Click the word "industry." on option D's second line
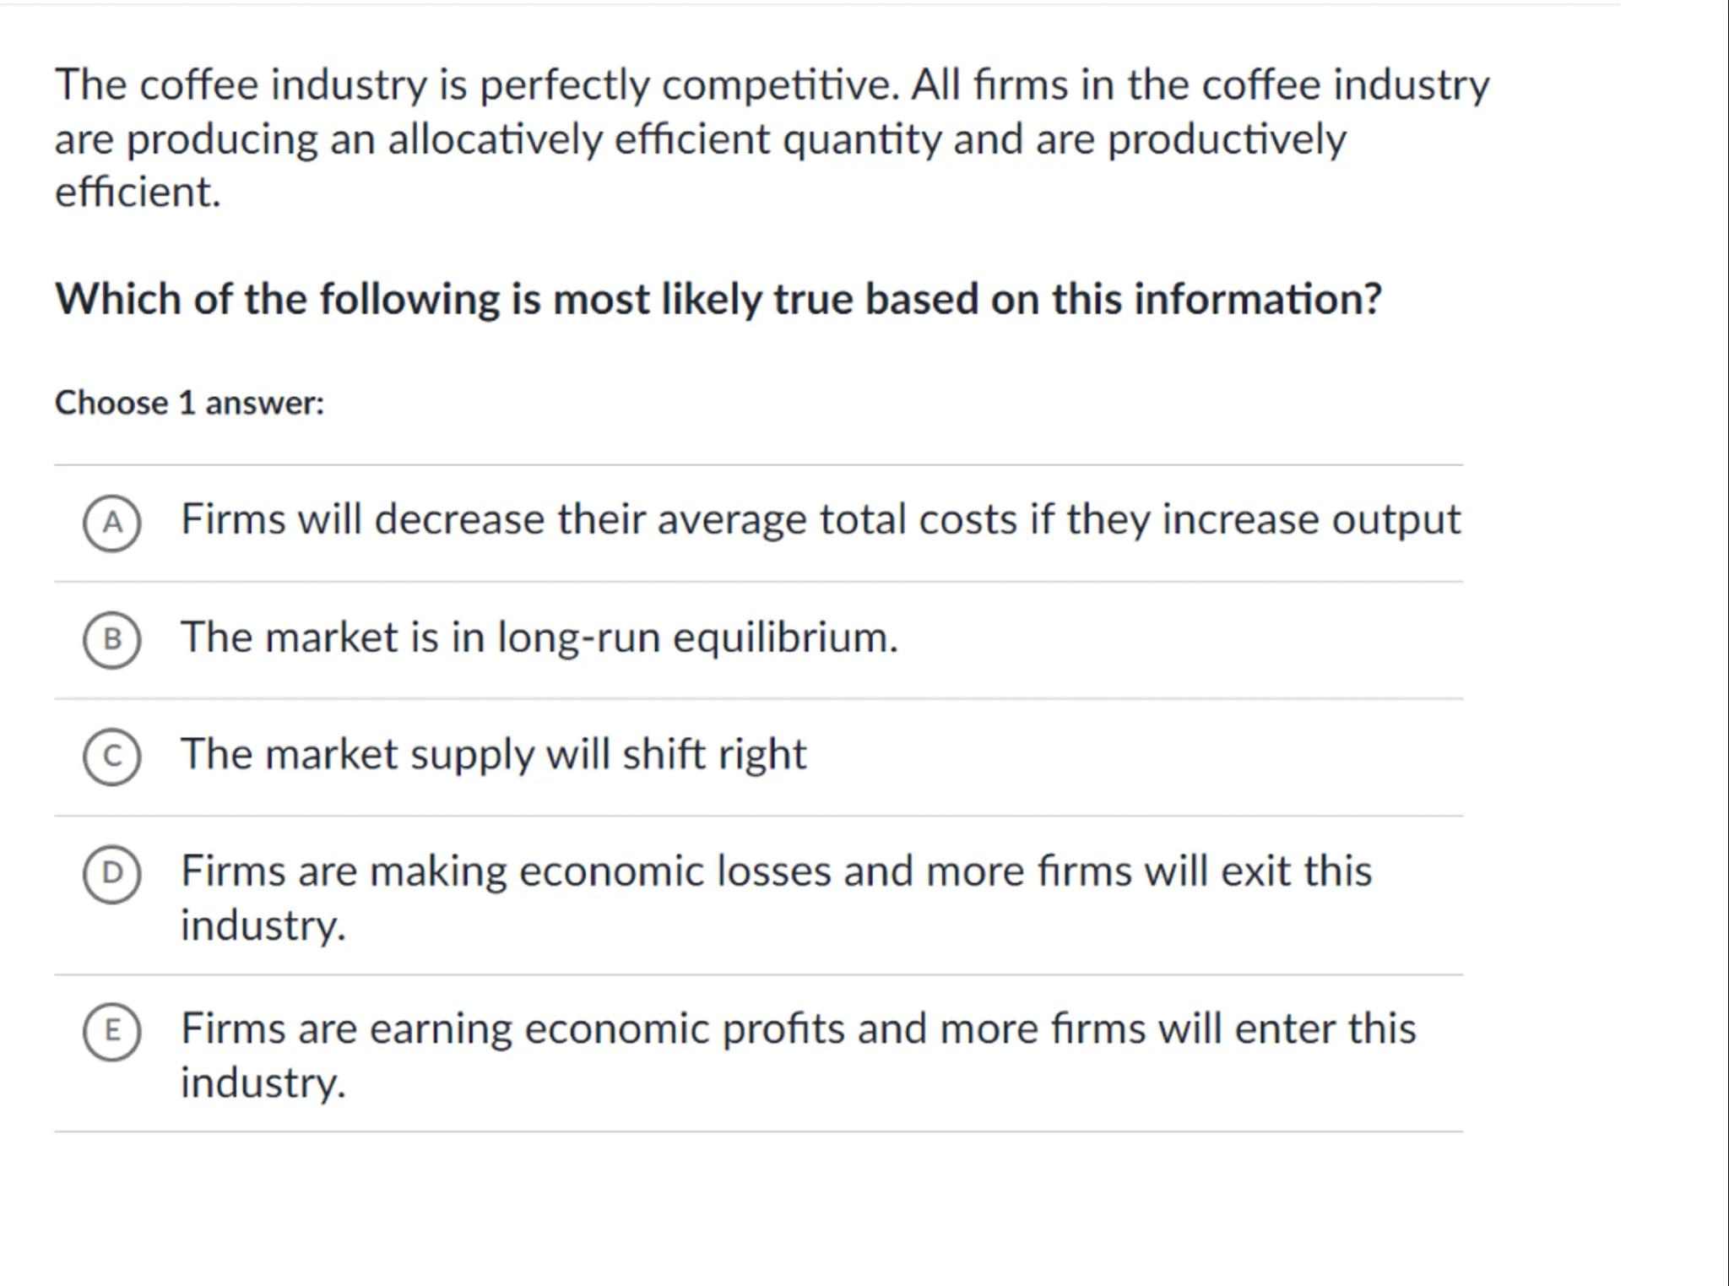The height and width of the screenshot is (1286, 1729). click(x=263, y=925)
